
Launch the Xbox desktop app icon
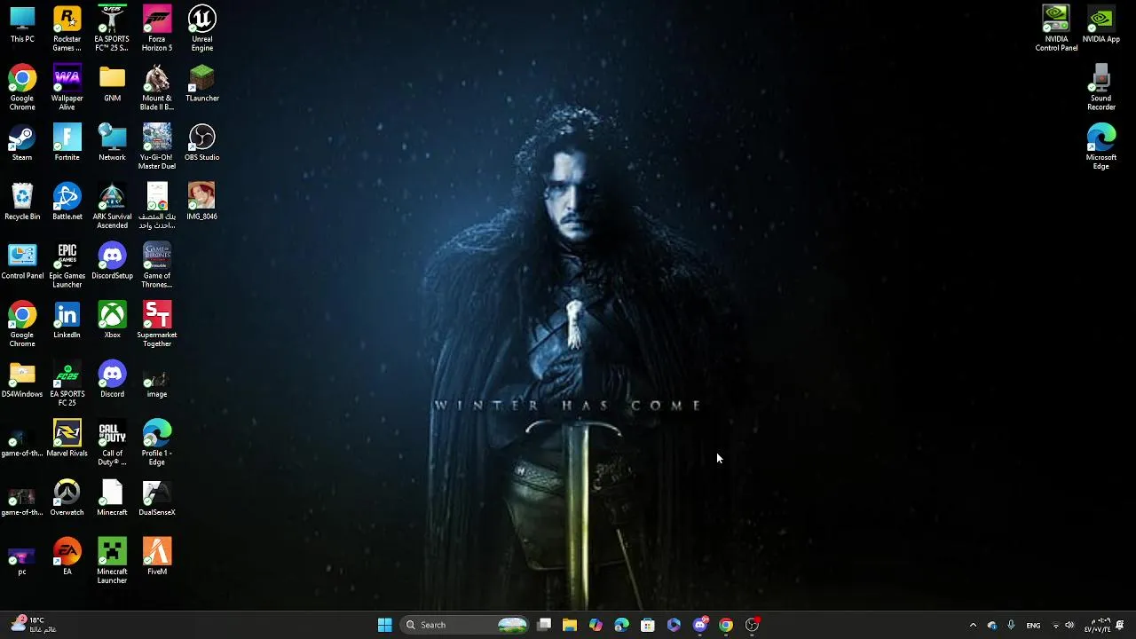point(112,320)
